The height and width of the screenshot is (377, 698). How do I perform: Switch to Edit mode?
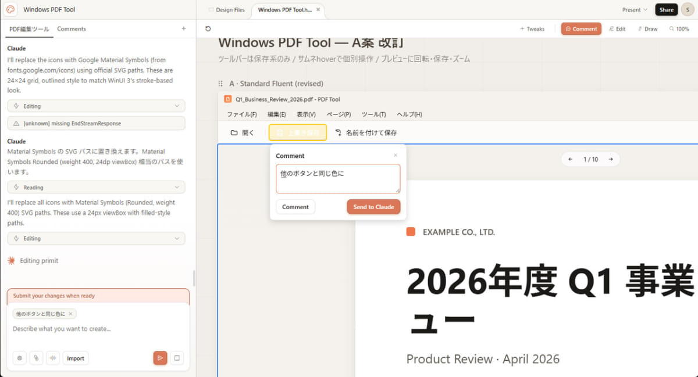coord(617,28)
